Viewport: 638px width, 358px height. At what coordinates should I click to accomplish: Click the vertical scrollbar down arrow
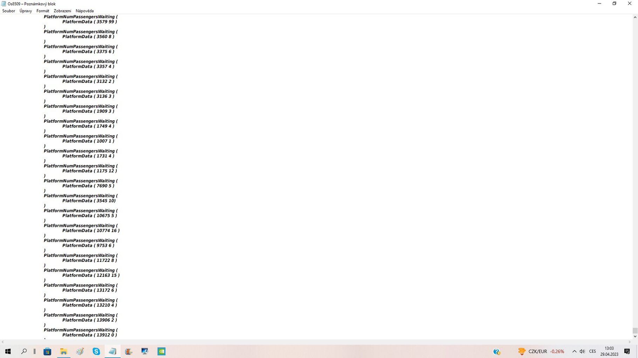point(635,336)
